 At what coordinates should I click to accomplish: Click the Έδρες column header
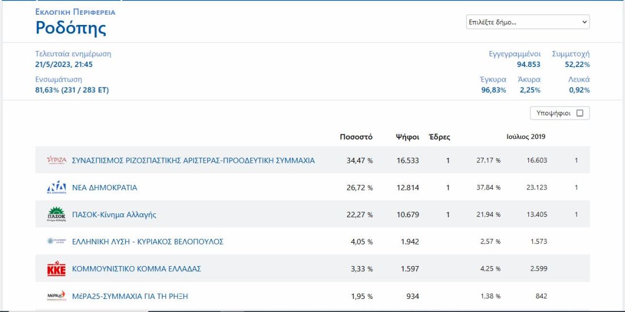pyautogui.click(x=439, y=137)
